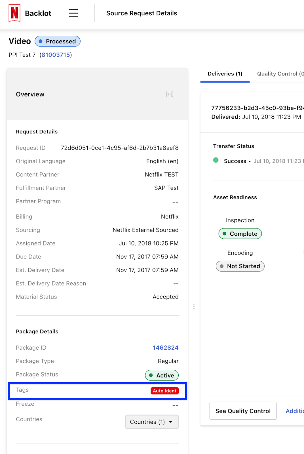Click the Package Type value Regular
The width and height of the screenshot is (304, 454).
(168, 361)
